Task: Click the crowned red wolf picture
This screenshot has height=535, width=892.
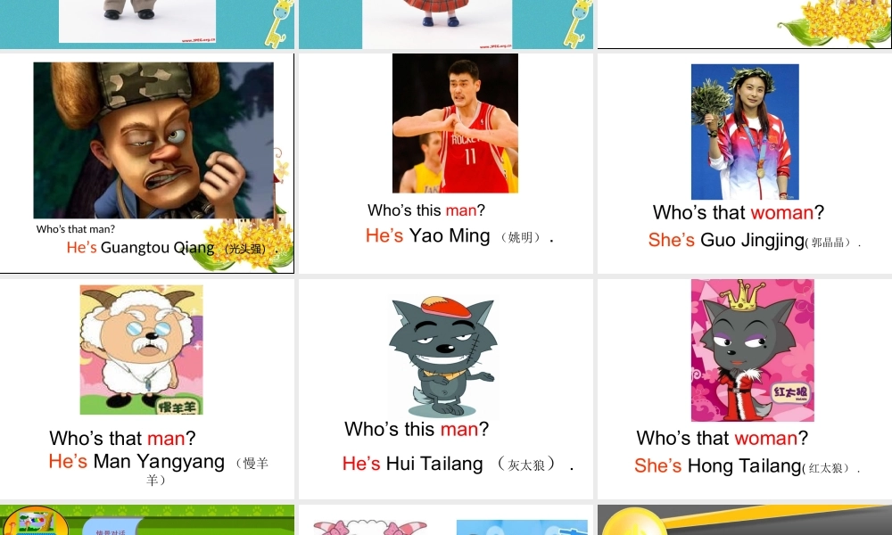Action: [753, 350]
